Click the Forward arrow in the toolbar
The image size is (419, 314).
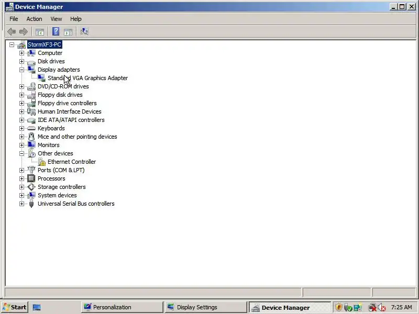[24, 32]
